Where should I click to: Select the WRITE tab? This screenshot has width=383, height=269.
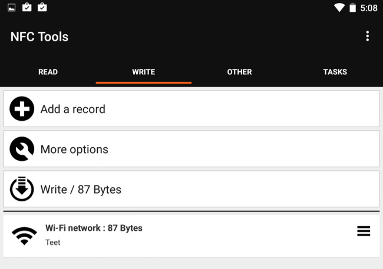pyautogui.click(x=143, y=72)
